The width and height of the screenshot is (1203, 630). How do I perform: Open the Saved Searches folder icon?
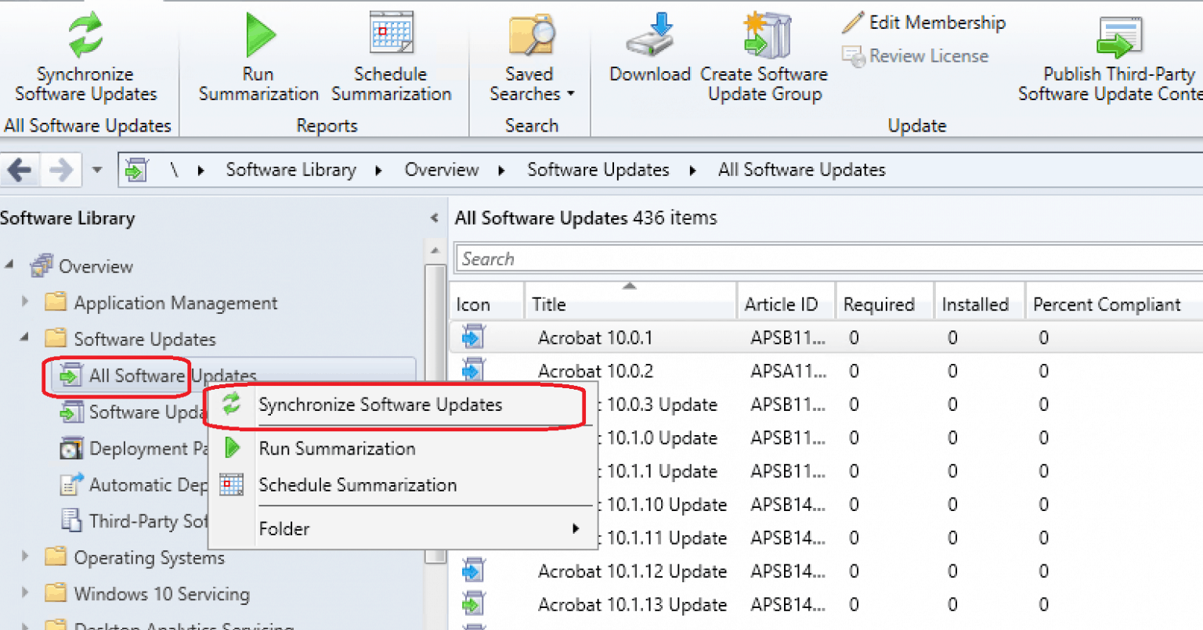point(532,35)
